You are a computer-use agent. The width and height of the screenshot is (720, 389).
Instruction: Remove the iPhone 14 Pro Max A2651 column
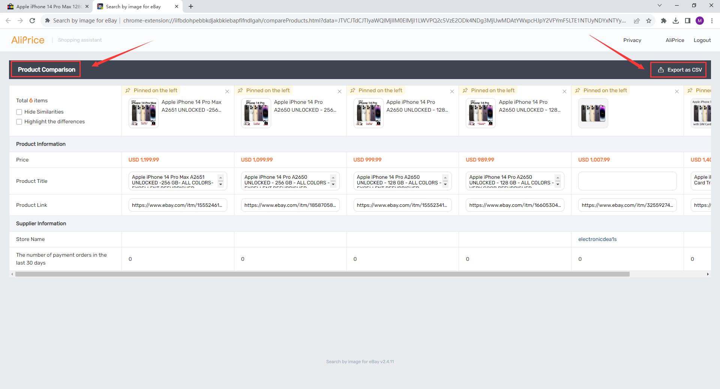click(x=227, y=91)
